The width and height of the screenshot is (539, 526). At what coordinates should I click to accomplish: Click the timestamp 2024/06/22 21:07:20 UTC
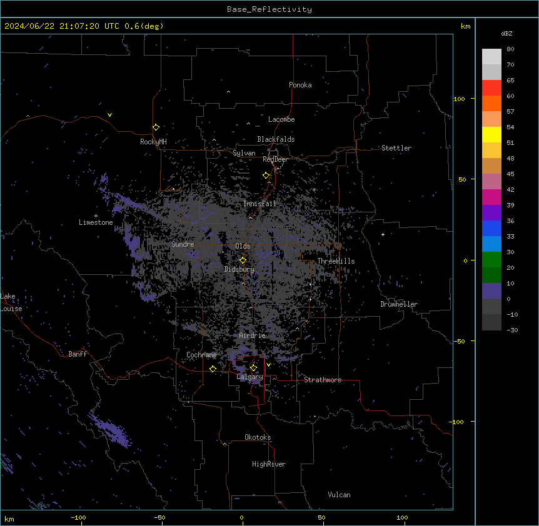point(62,26)
